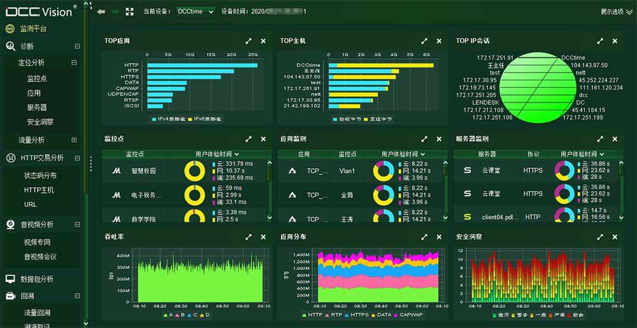The height and width of the screenshot is (328, 637).
Task: Collapse the HTTP交易分析 sidebar section
Action: tap(77, 158)
